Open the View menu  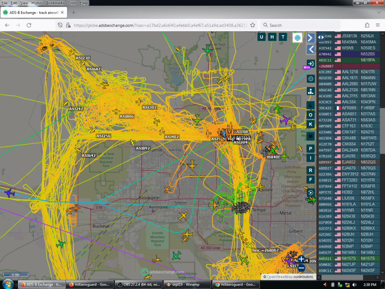[24, 3]
